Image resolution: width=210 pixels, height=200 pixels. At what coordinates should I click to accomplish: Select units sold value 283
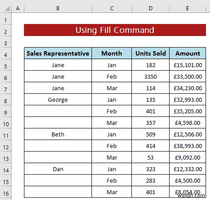151,180
